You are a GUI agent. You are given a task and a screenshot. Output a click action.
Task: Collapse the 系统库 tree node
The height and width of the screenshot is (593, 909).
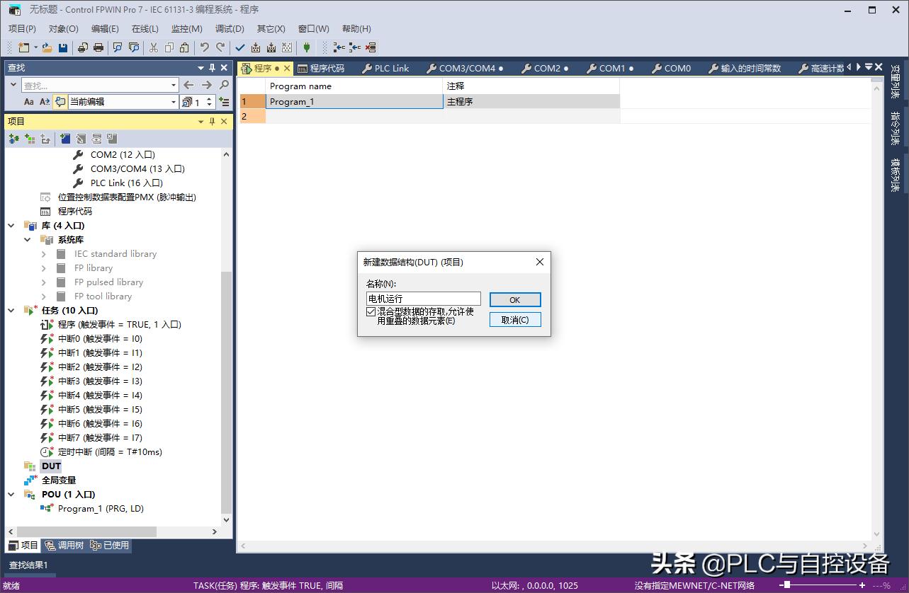click(x=27, y=239)
